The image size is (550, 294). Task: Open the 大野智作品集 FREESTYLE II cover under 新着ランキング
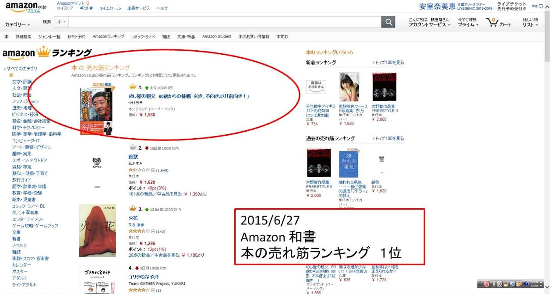point(384,87)
